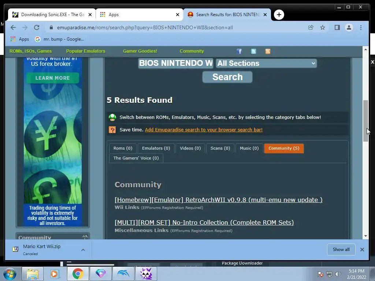Switch to Downloading Sonic.EXE tab
Screen dimensions: 375x281
[52, 15]
